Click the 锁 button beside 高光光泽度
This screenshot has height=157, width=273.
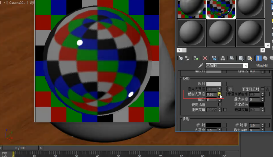pos(230,89)
